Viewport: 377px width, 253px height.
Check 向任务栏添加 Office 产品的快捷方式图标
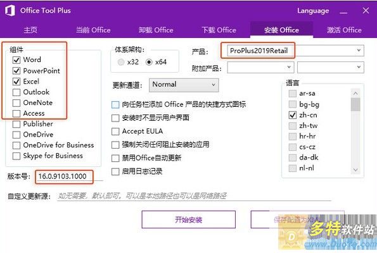[x=115, y=104]
